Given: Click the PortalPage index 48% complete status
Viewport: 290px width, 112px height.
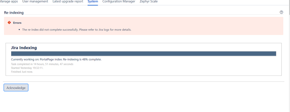Looking at the screenshot, I should coord(56,60).
